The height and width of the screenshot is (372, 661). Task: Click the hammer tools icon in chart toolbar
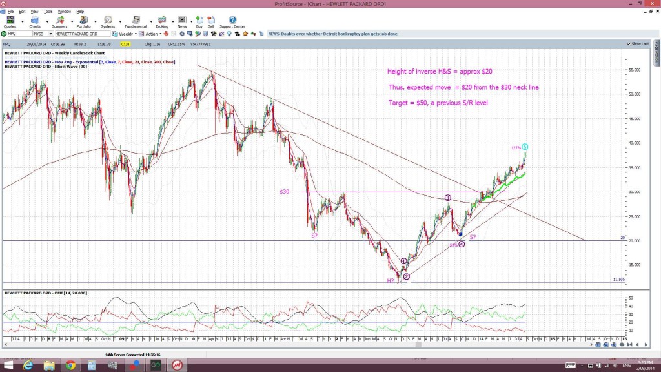(214, 34)
